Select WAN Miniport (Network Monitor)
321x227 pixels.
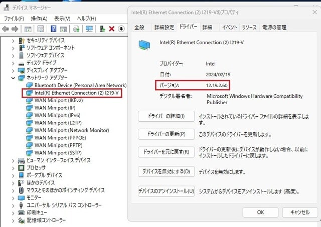72,130
